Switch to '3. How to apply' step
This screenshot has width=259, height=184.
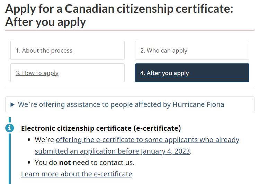[37, 73]
